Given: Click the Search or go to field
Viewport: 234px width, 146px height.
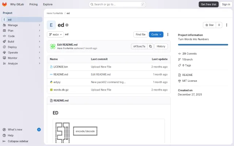Looking at the screenshot, I should 117,4.
